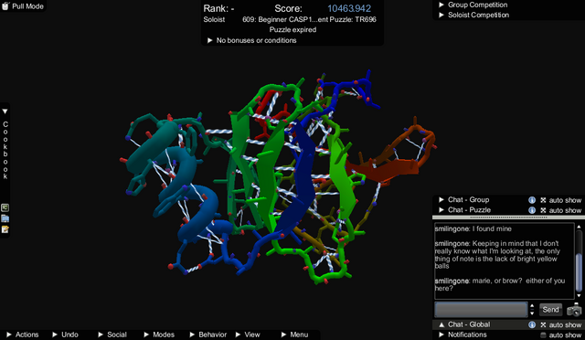The height and width of the screenshot is (340, 585).
Task: Expand the Soloist Competition panel
Action: tap(473, 15)
